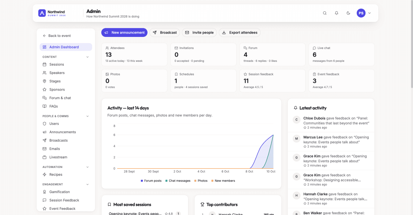Viewport: 413px width, 215px height.
Task: Toggle dark mode moon icon
Action: pos(348,13)
